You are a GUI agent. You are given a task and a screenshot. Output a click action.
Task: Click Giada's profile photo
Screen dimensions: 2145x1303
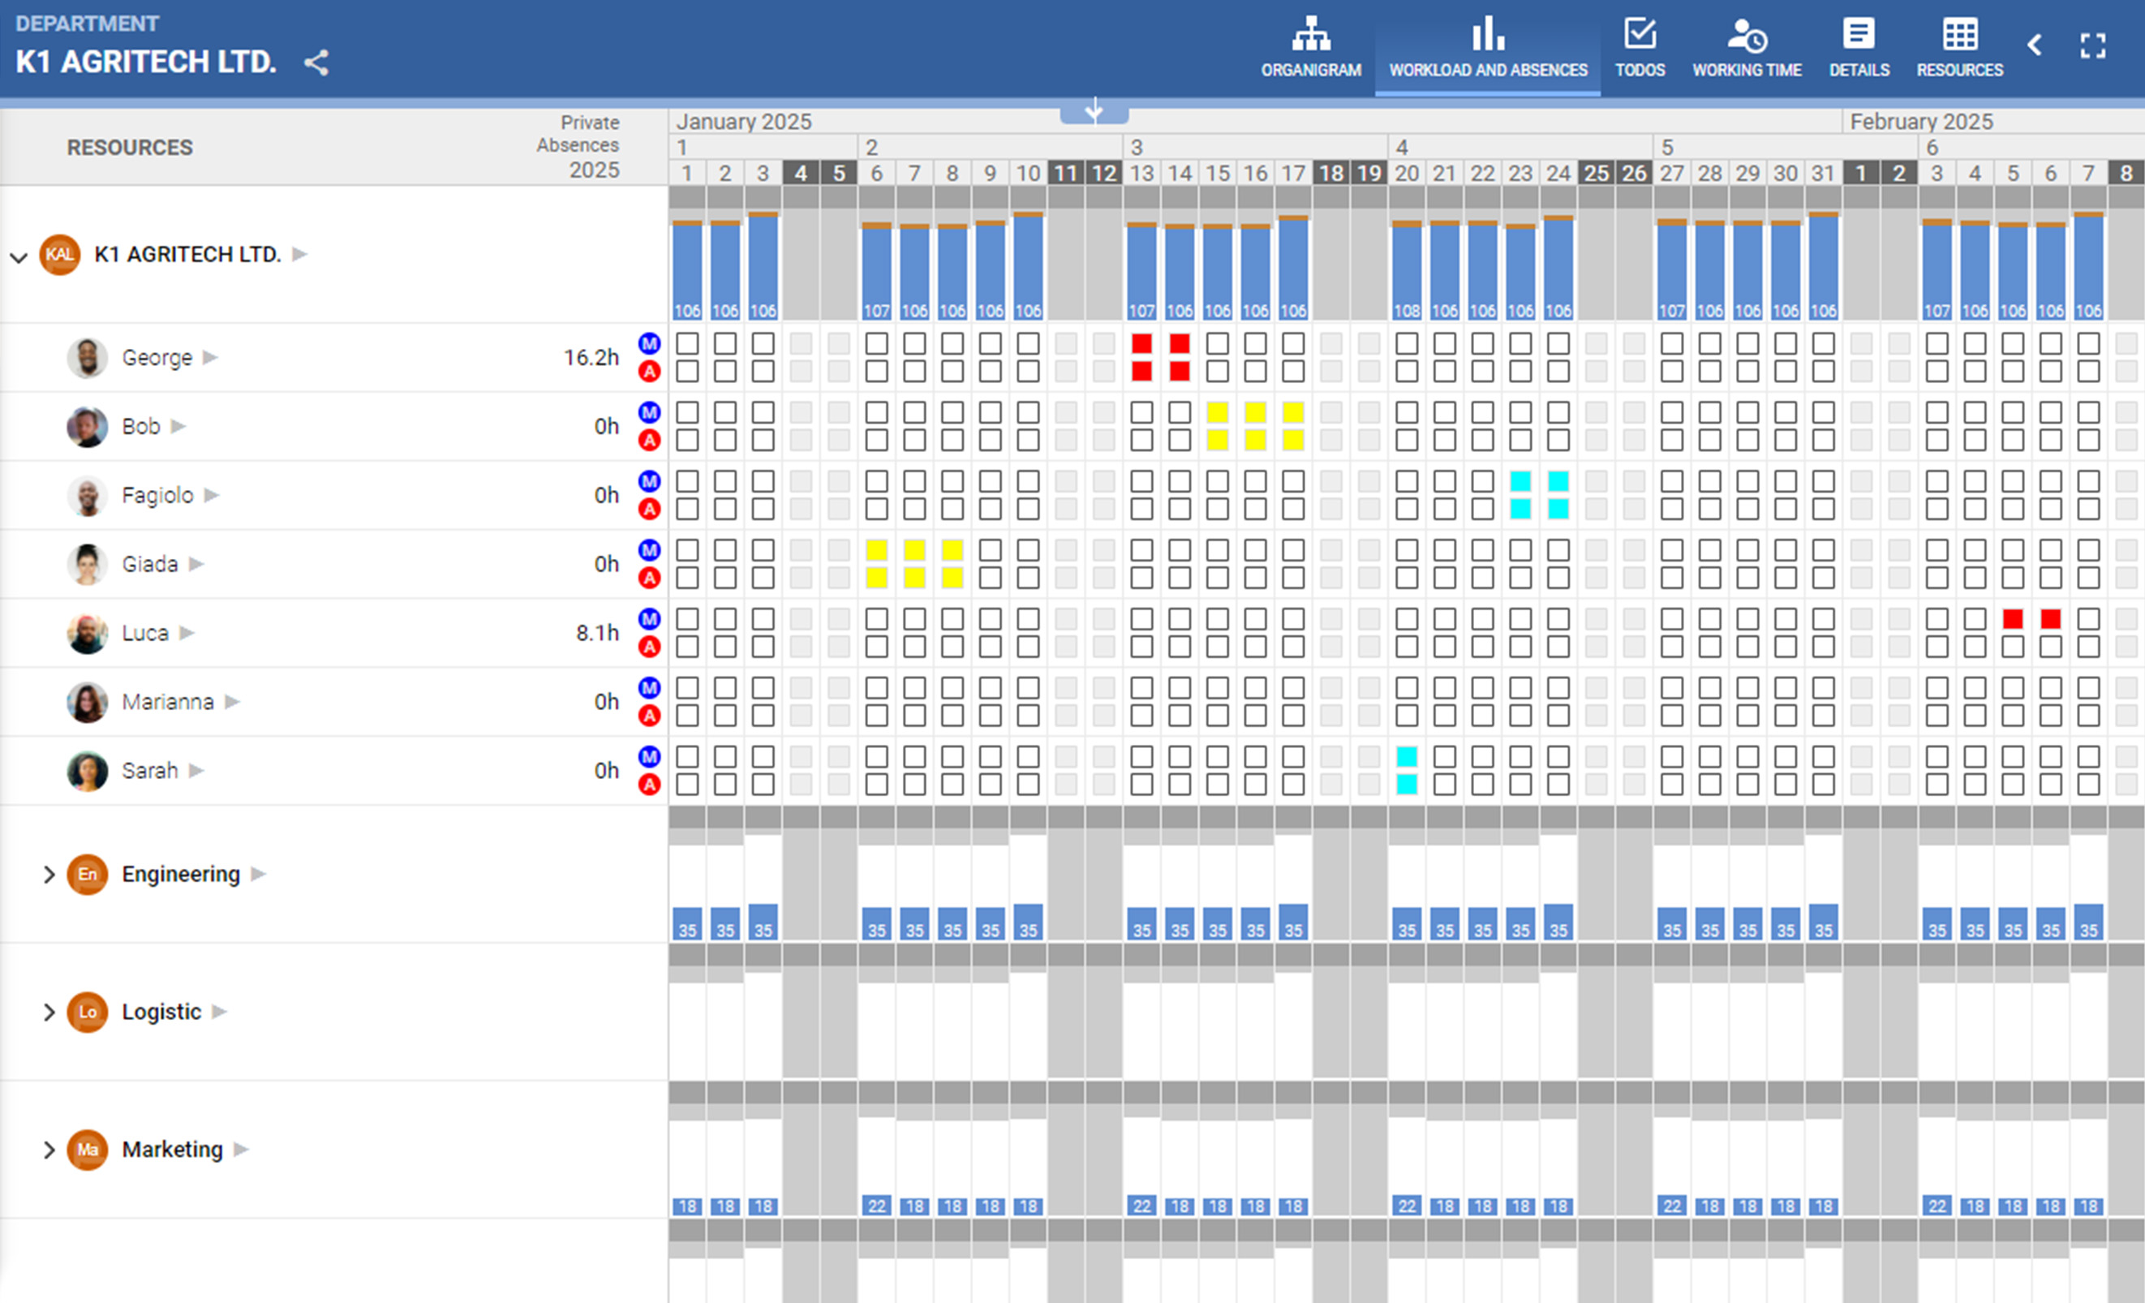(x=87, y=564)
